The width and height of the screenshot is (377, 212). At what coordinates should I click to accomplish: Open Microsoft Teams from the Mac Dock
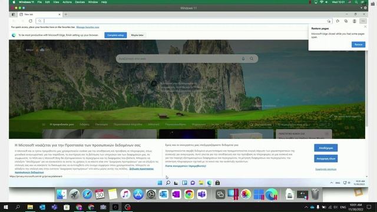click(201, 194)
